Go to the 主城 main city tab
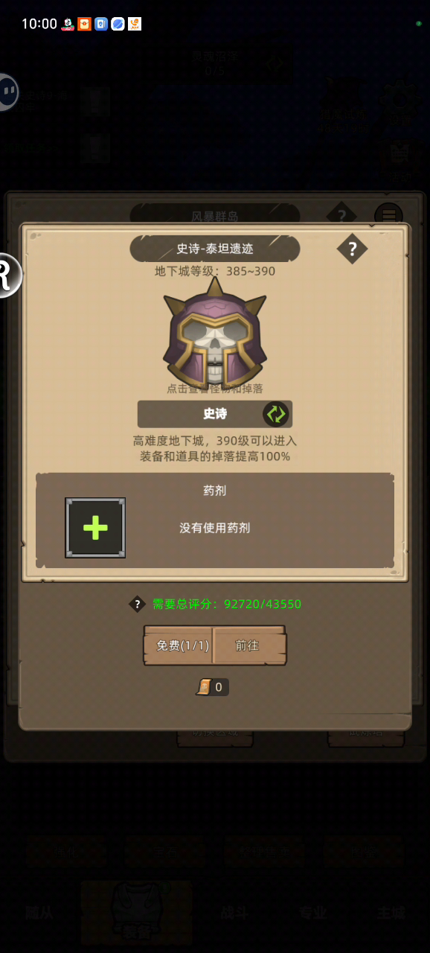 [x=391, y=913]
